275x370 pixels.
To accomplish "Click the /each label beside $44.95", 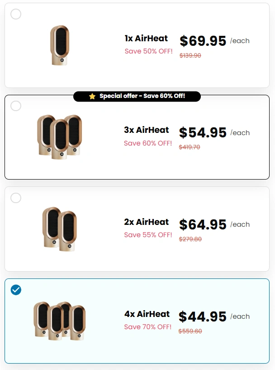I will [240, 316].
